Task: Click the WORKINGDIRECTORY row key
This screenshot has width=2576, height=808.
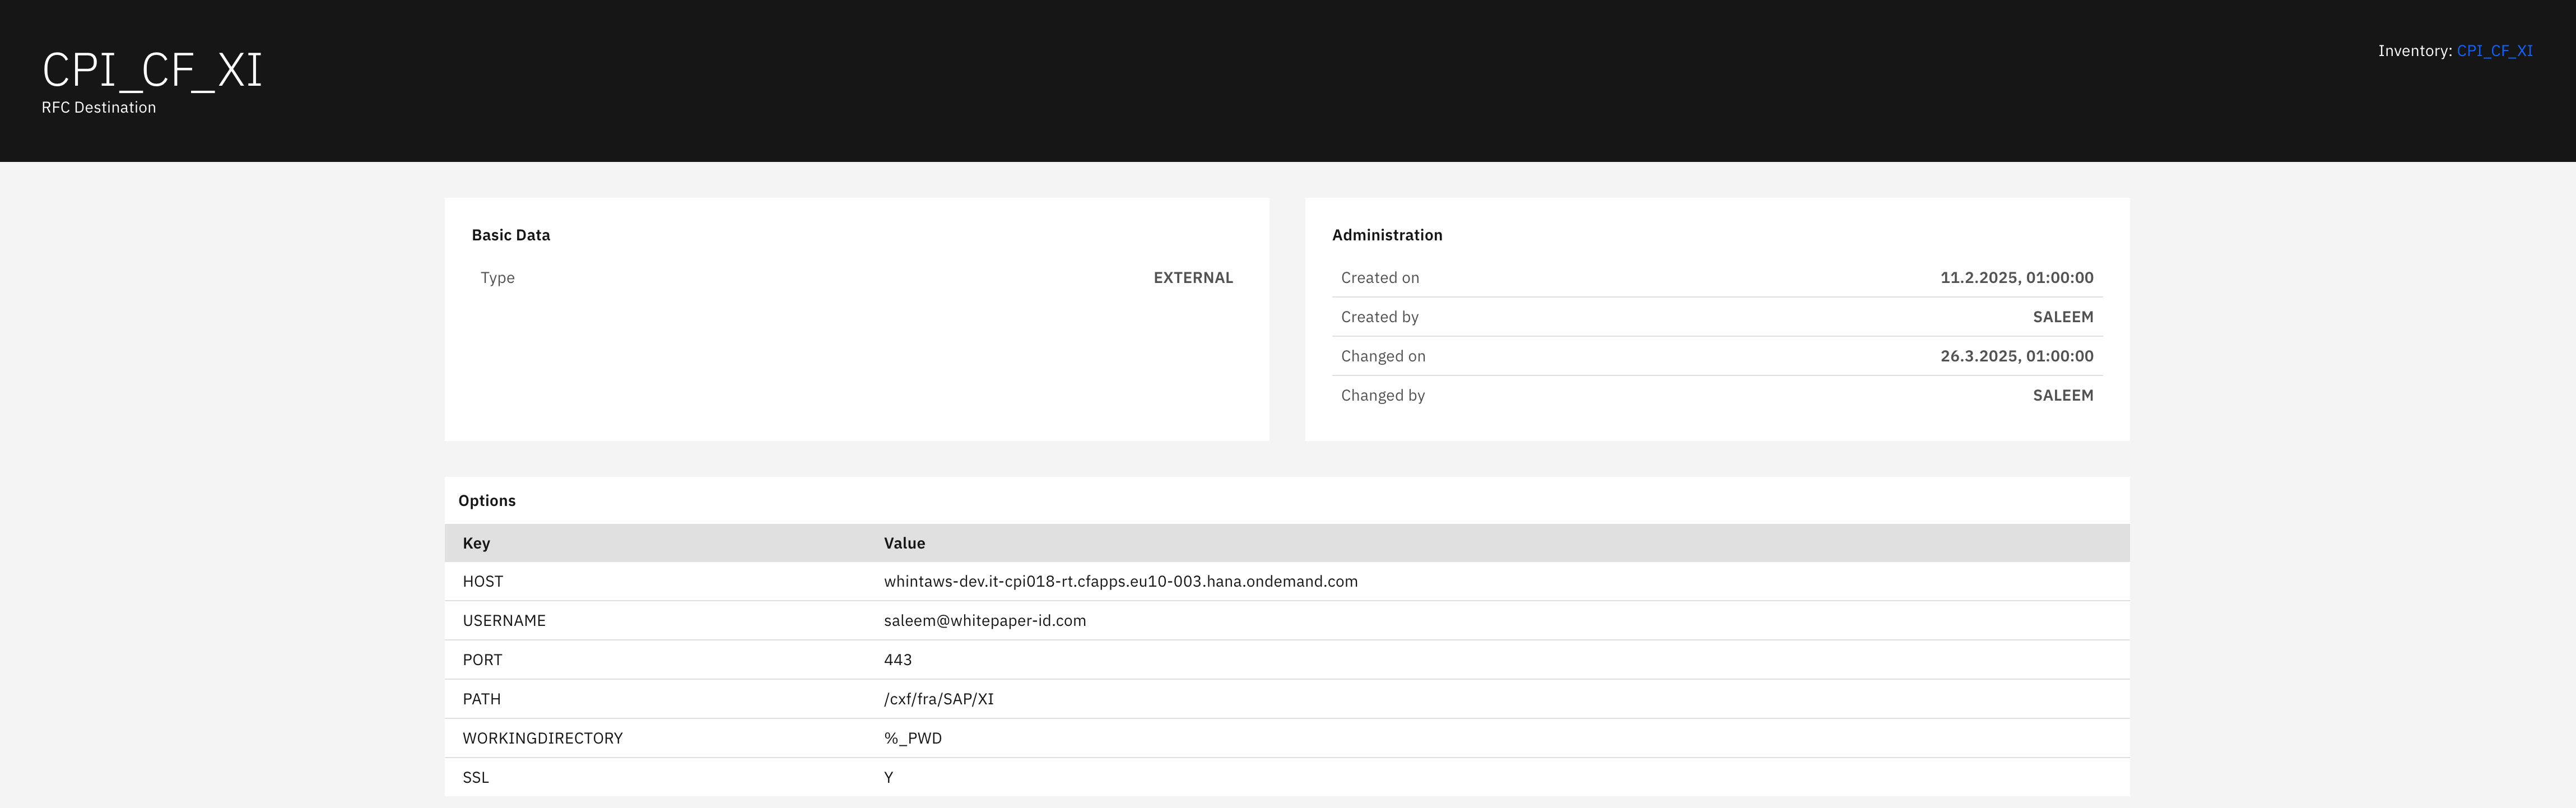Action: click(x=542, y=738)
